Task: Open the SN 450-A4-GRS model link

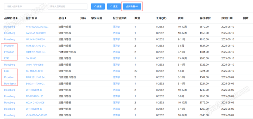Action: pyautogui.click(x=35, y=71)
